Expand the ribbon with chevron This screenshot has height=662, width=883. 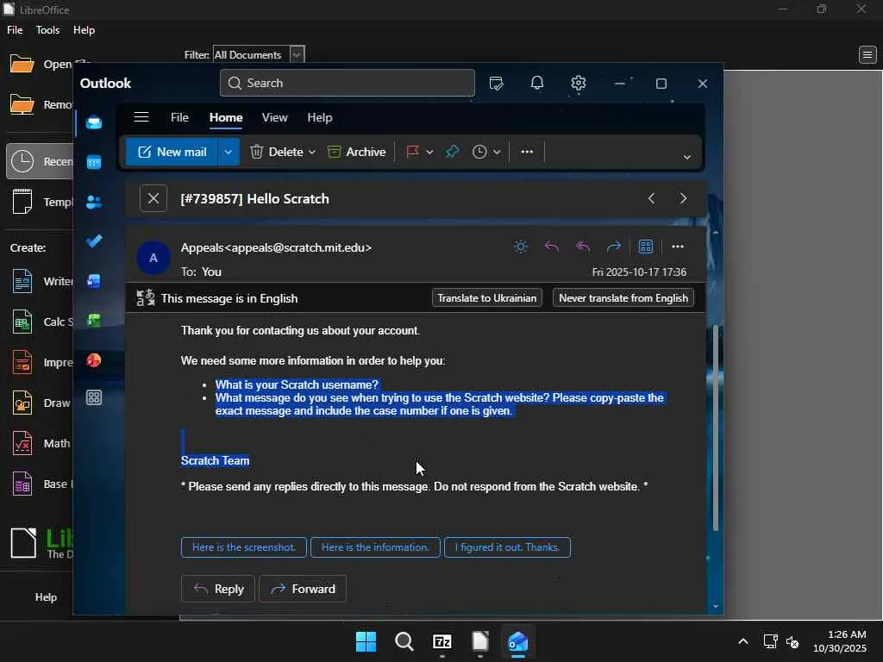coord(687,157)
